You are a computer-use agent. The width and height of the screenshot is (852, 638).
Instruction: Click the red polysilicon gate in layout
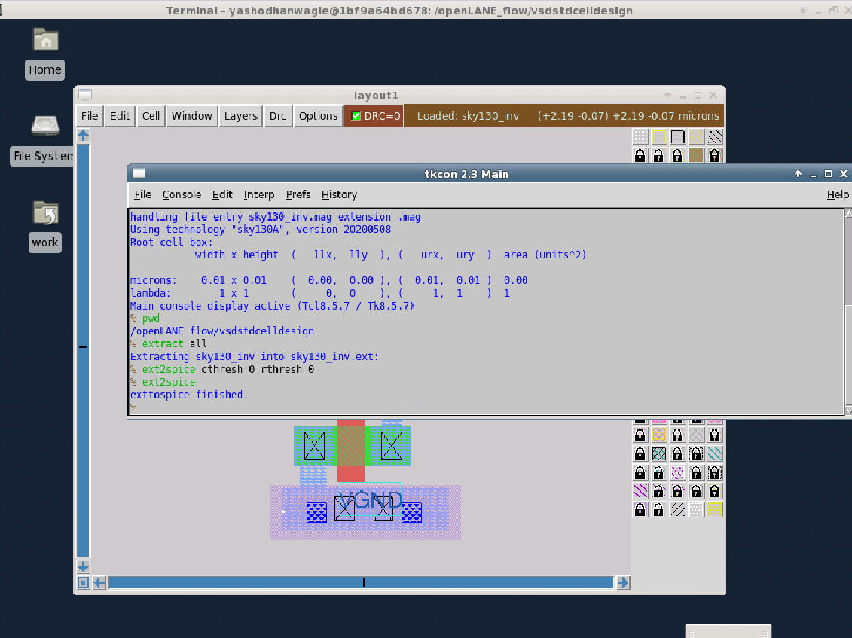click(x=351, y=450)
